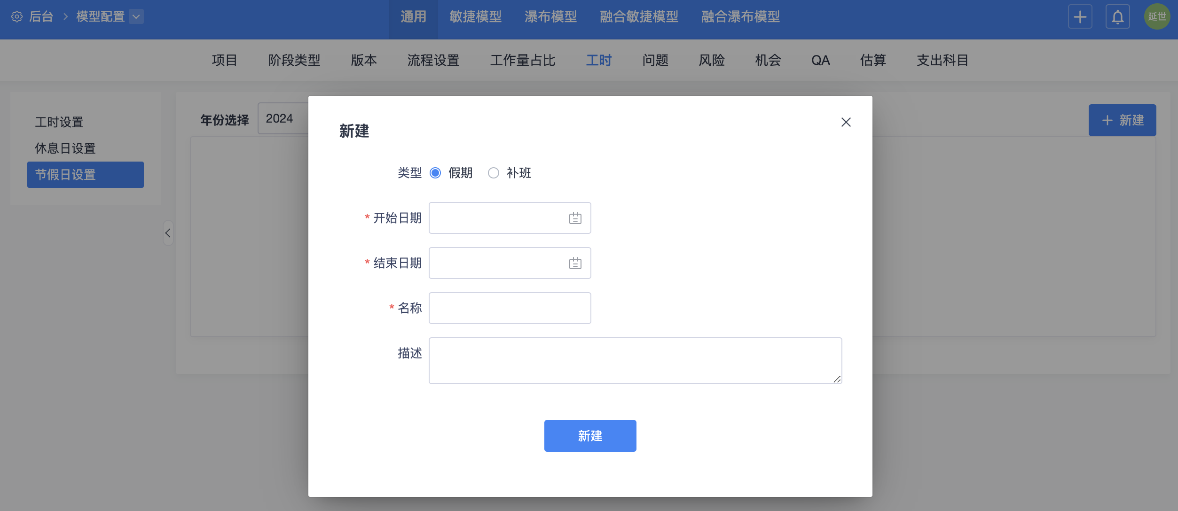The height and width of the screenshot is (511, 1178).
Task: Click the plus icon in top bar
Action: (1080, 17)
